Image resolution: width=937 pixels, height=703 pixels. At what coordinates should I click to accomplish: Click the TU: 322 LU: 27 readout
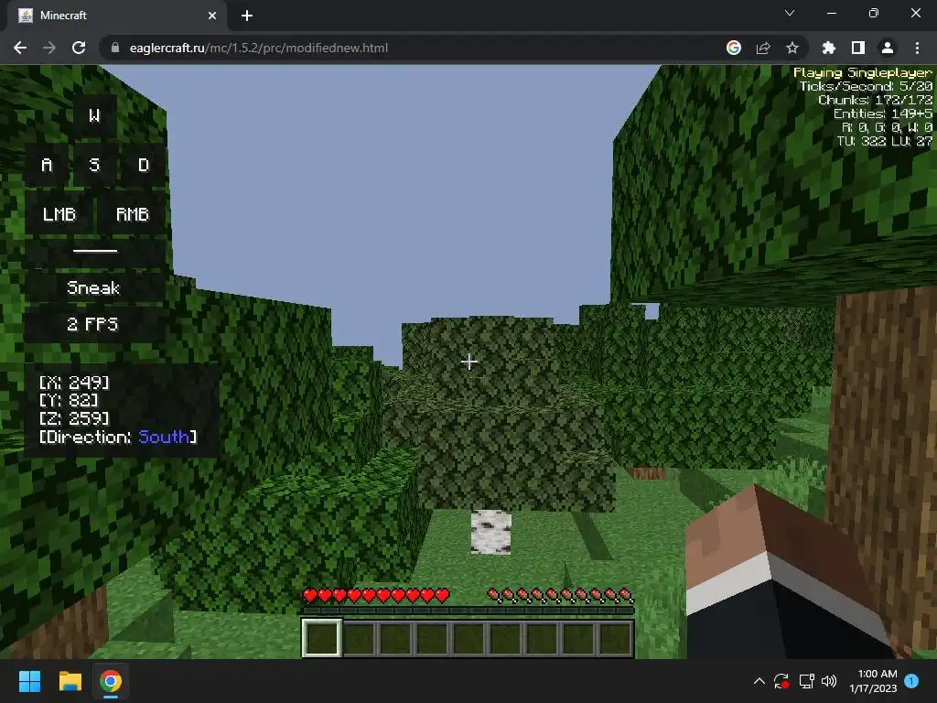885,141
